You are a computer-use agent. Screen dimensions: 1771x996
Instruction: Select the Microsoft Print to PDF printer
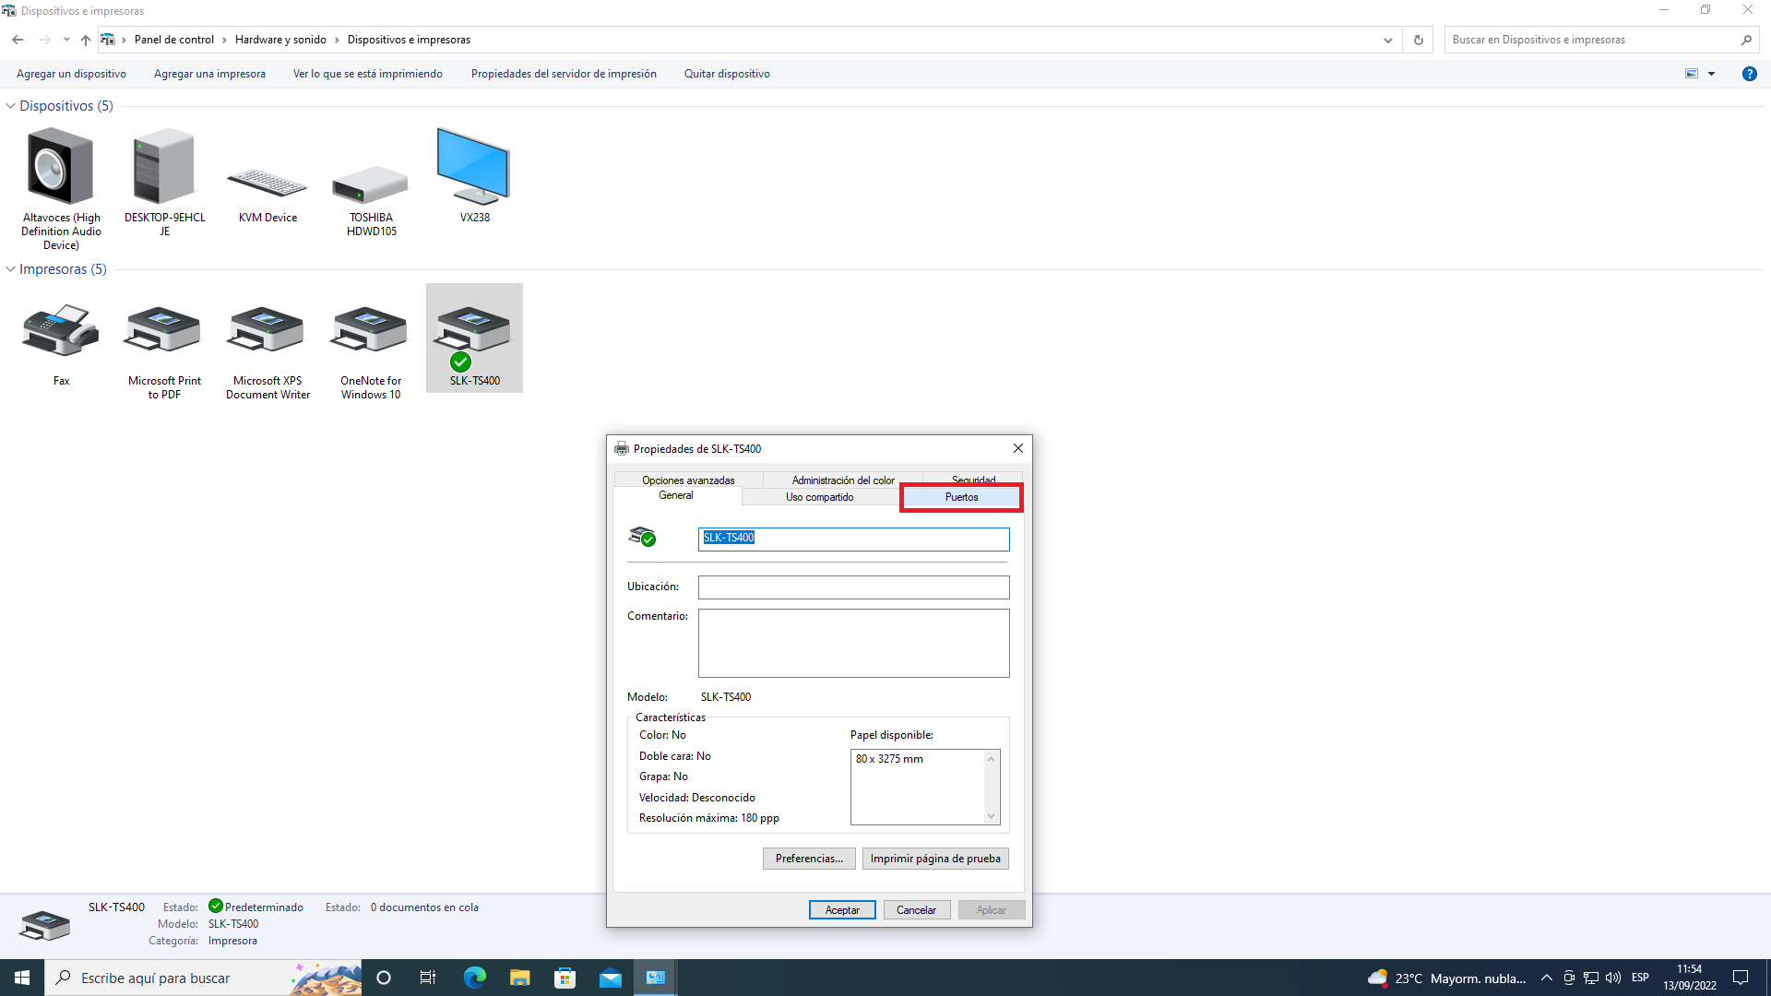(x=163, y=332)
